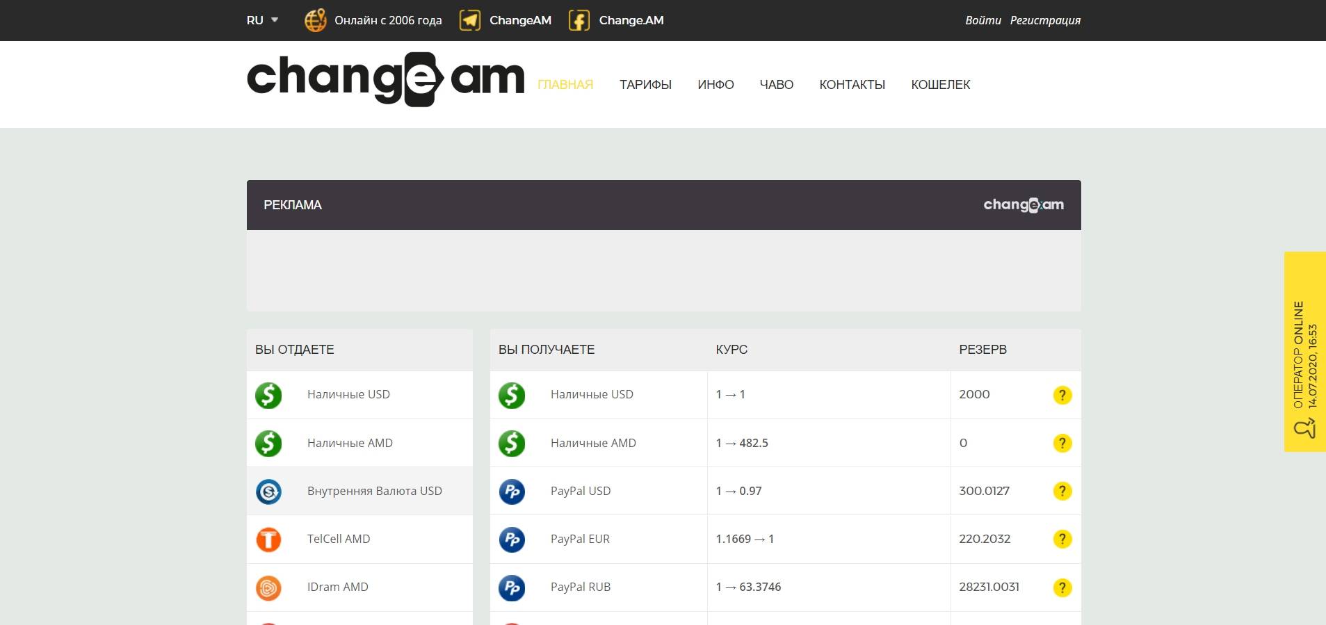Image resolution: width=1326 pixels, height=625 pixels.
Task: Select 'PayPal EUR' in the receive list
Action: pos(580,539)
